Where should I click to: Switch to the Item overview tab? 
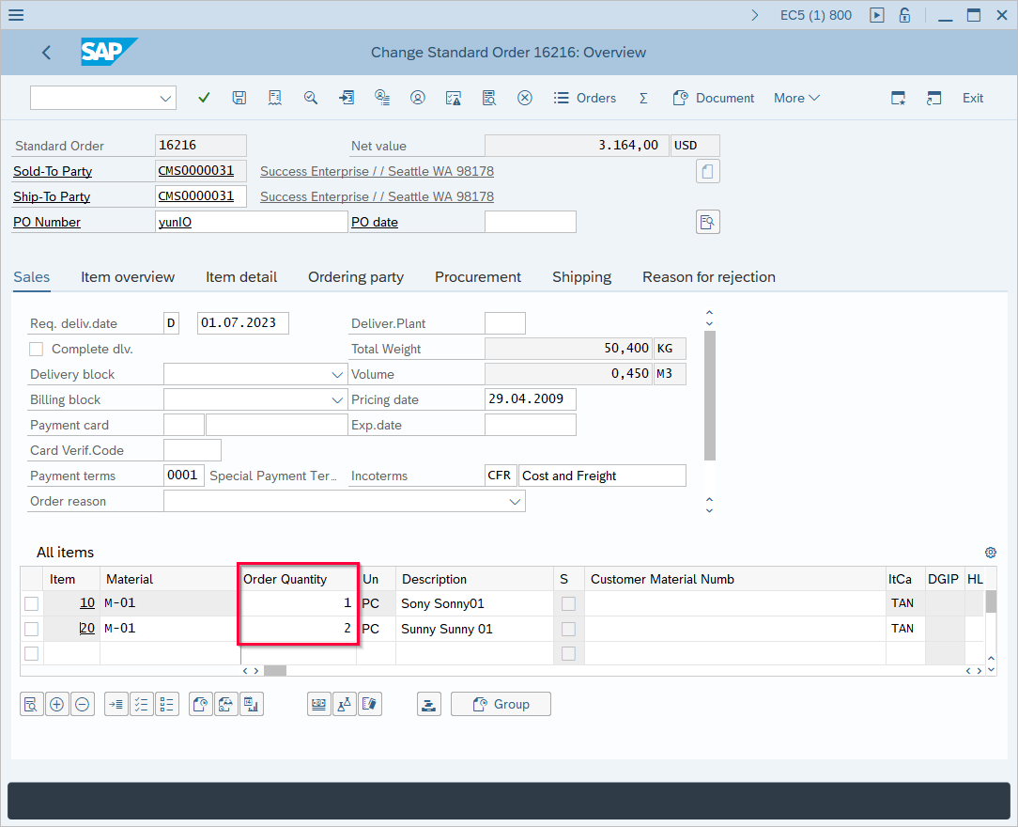[x=128, y=277]
